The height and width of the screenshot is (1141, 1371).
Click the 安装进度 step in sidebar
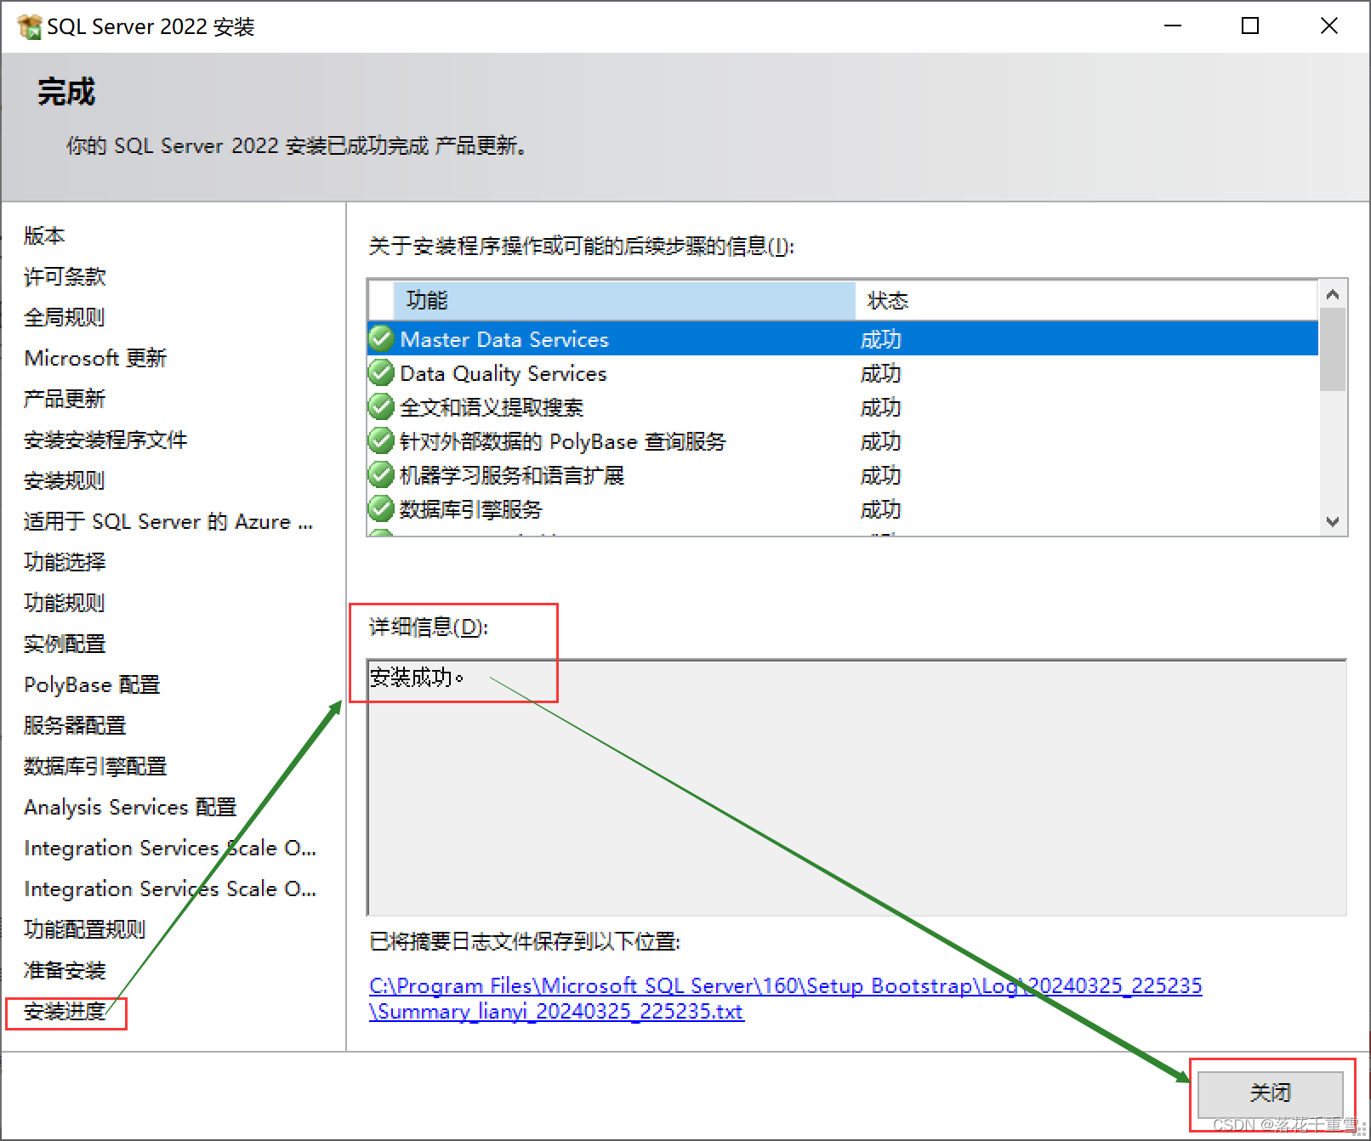[65, 1011]
